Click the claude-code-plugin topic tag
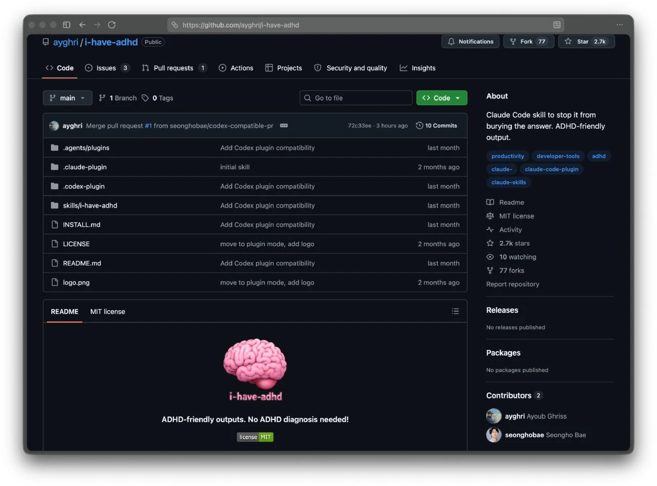This screenshot has height=486, width=657. click(x=551, y=169)
